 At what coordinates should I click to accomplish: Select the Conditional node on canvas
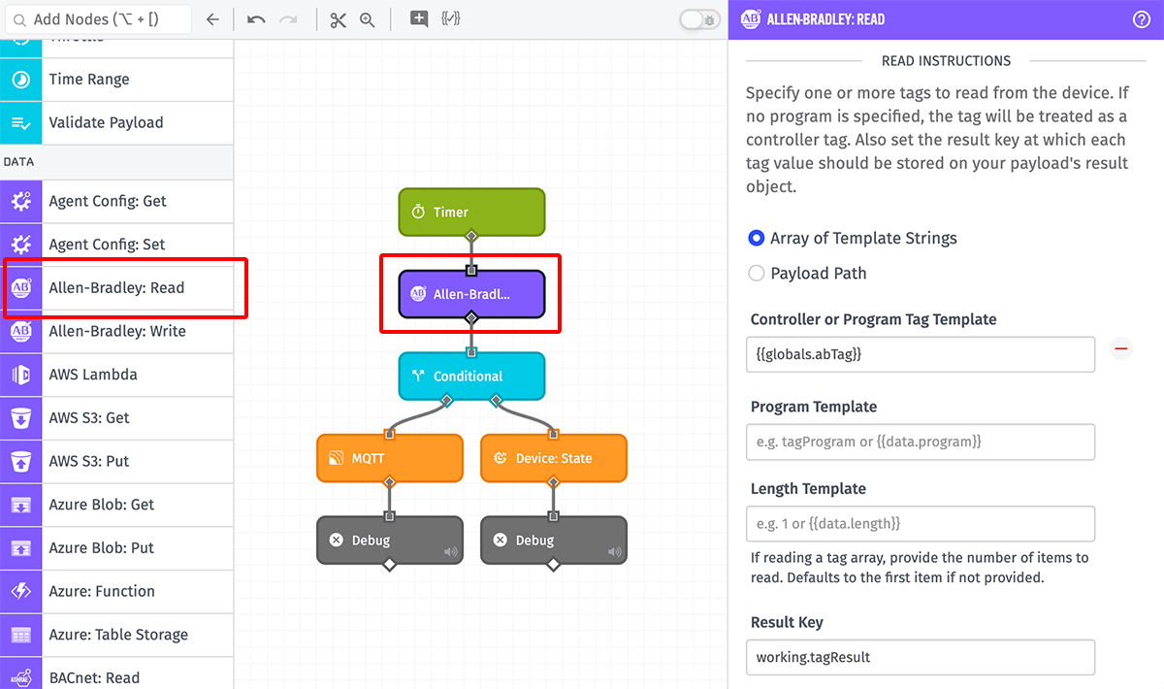click(471, 376)
